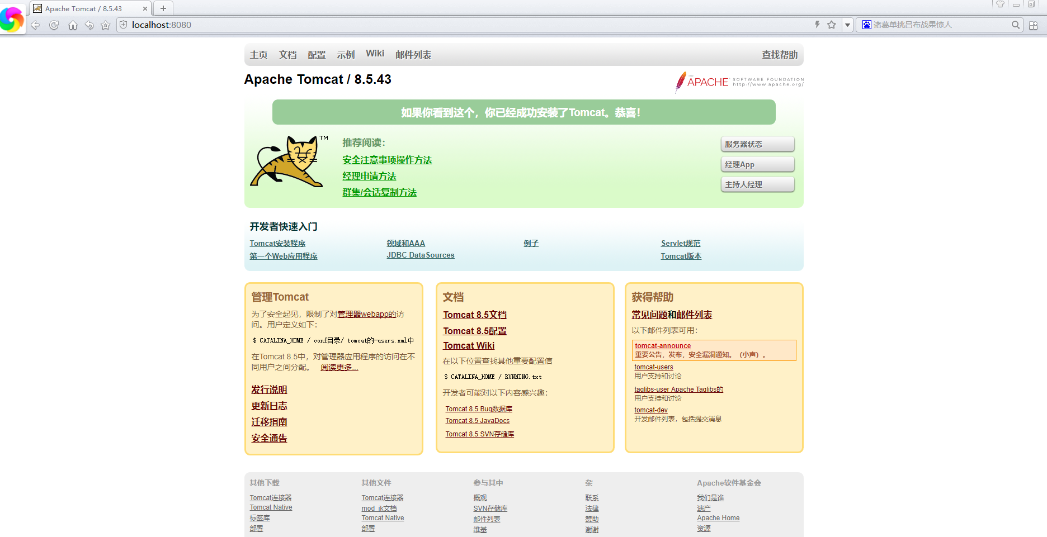Viewport: 1047px width, 537px height.
Task: Click the 主持人经理 button
Action: pos(758,184)
